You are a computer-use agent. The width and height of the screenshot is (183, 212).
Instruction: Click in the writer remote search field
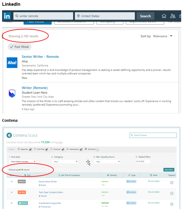coord(43,16)
